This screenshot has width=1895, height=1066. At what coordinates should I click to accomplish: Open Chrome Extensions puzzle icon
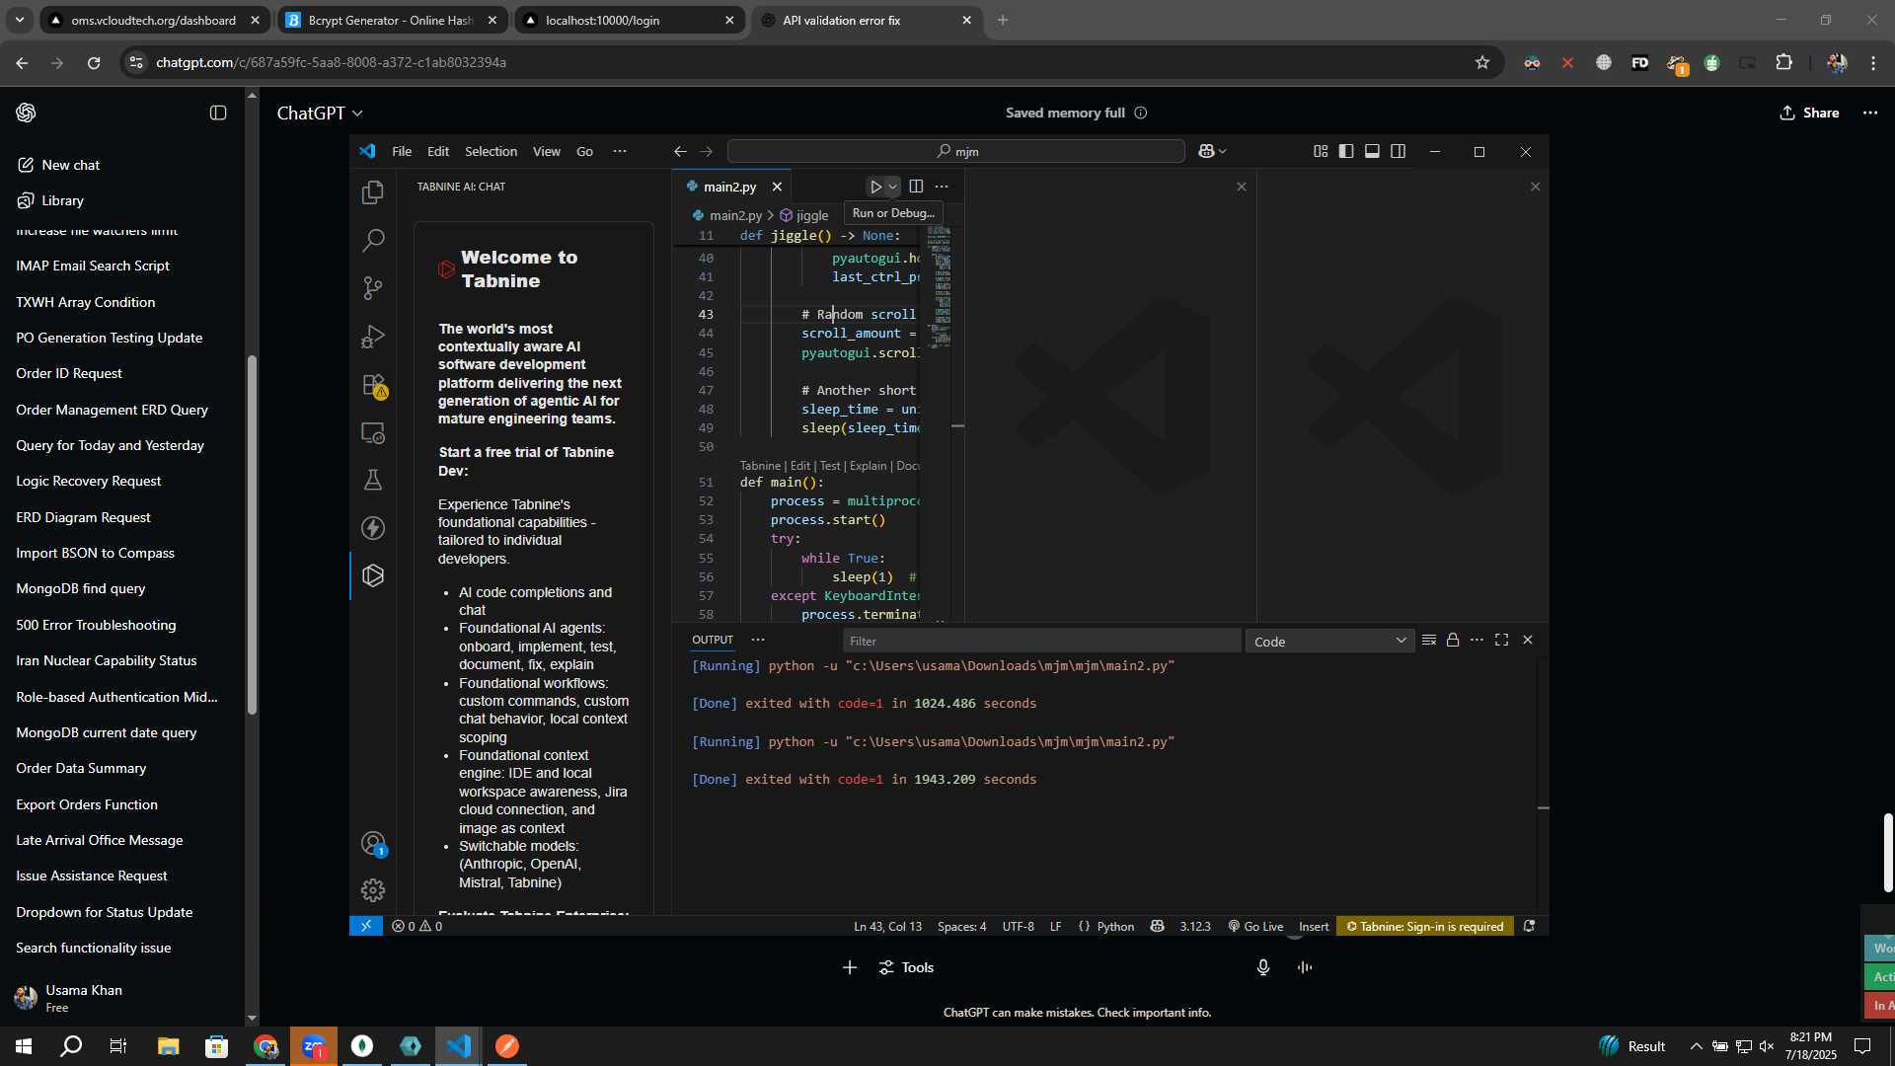[x=1783, y=62]
